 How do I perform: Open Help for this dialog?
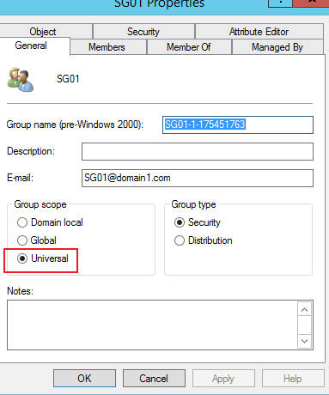click(x=293, y=379)
